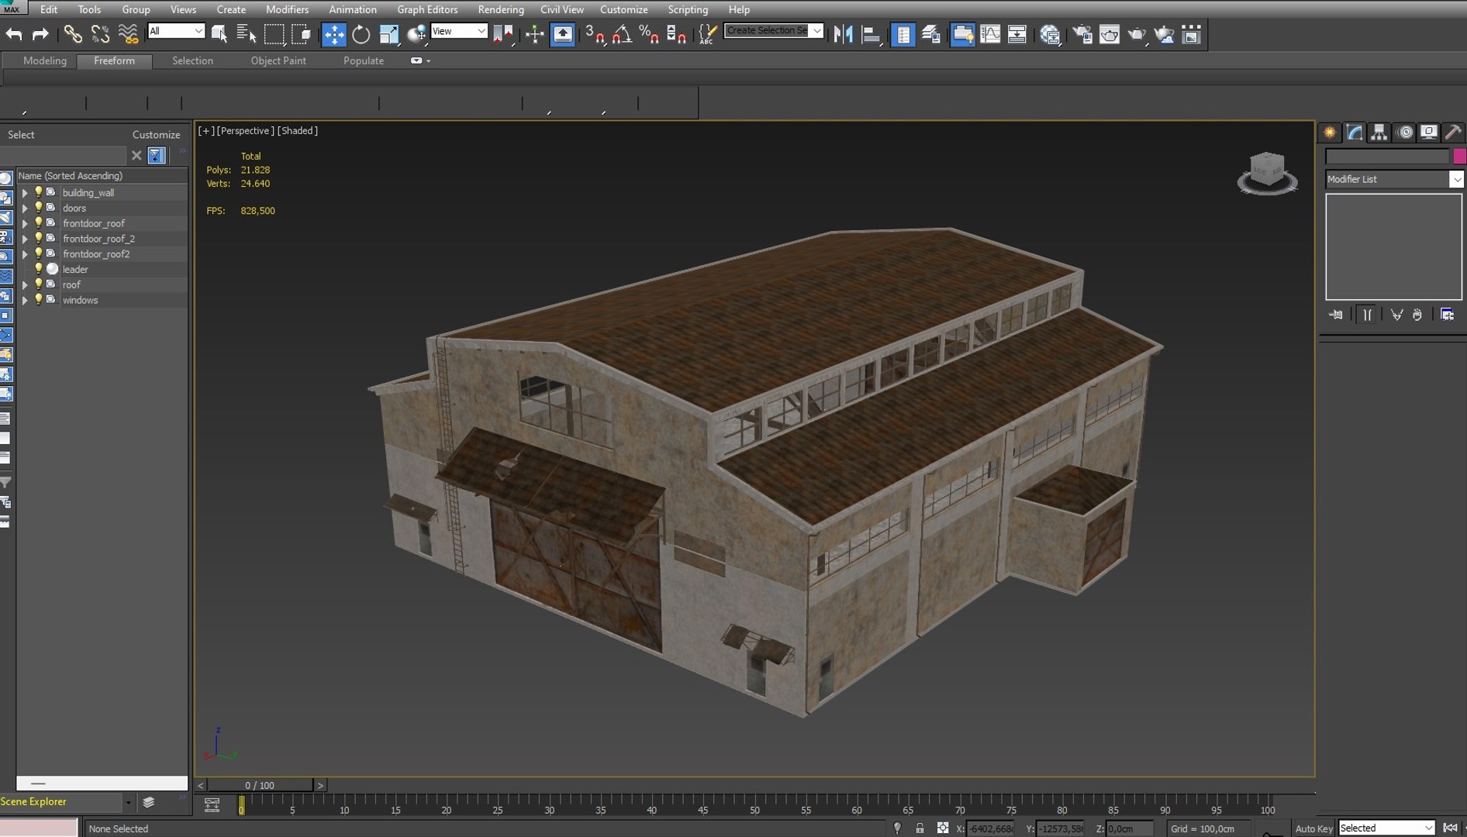1467x837 pixels.
Task: Expand the doors tree node
Action: (x=24, y=208)
